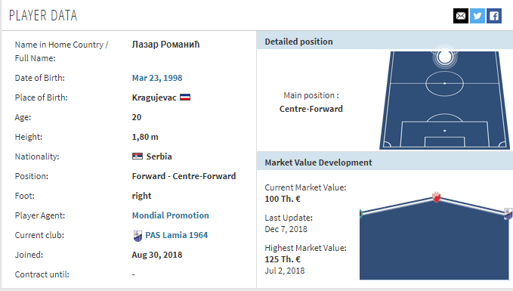The height and width of the screenshot is (291, 513).
Task: Share player data via email icon
Action: click(461, 16)
